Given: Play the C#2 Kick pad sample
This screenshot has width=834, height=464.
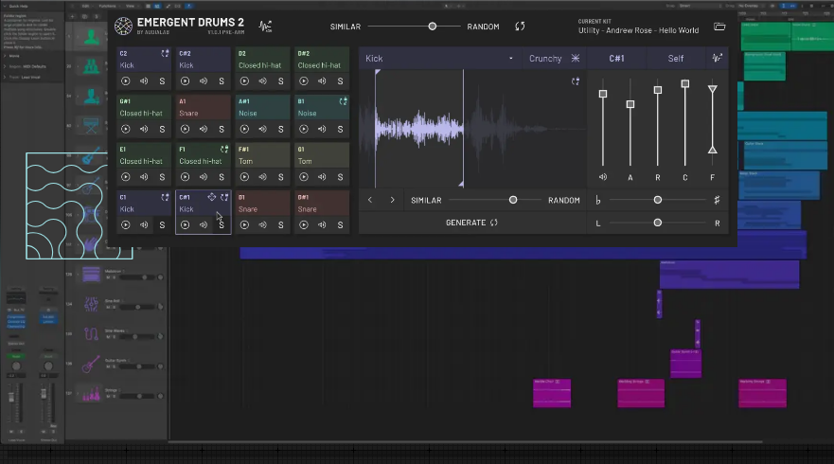Looking at the screenshot, I should tap(186, 81).
